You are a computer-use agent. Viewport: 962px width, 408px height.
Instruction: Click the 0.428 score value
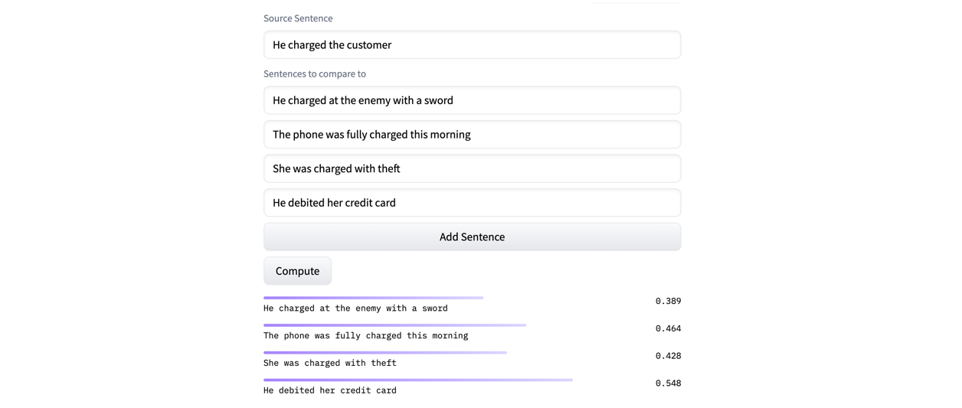(668, 356)
